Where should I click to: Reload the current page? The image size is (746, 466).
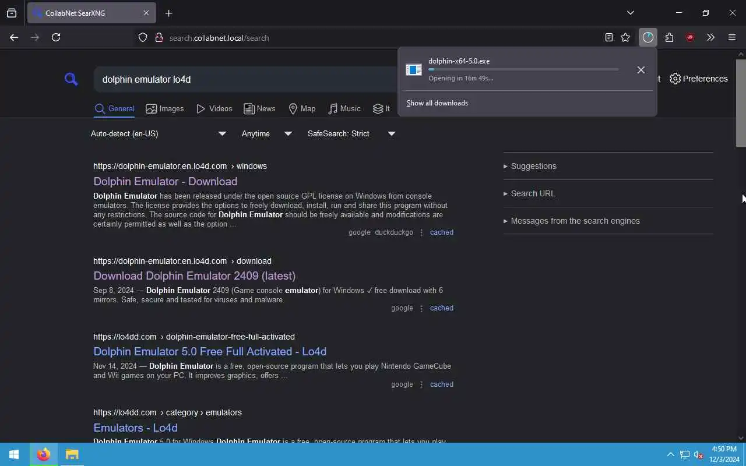pos(56,37)
